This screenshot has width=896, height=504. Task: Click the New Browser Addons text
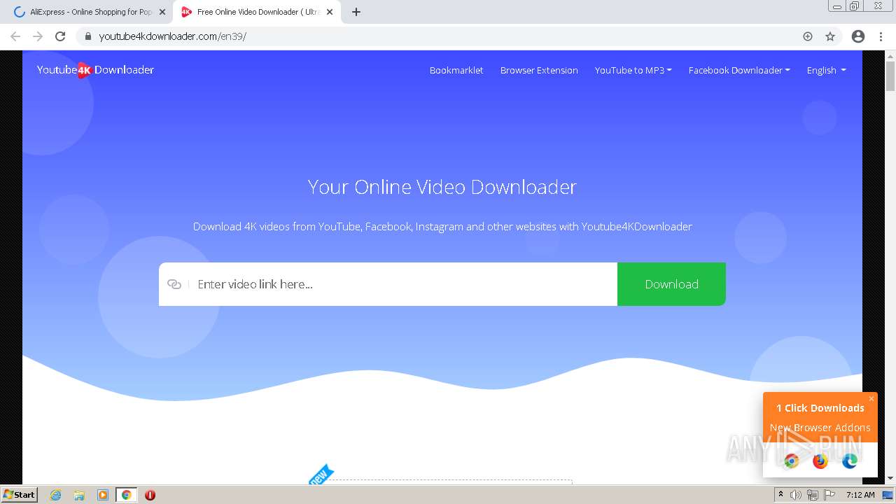click(x=820, y=428)
